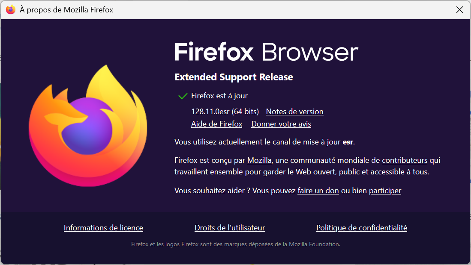
Task: Visit the Mozilla link
Action: pos(259,160)
